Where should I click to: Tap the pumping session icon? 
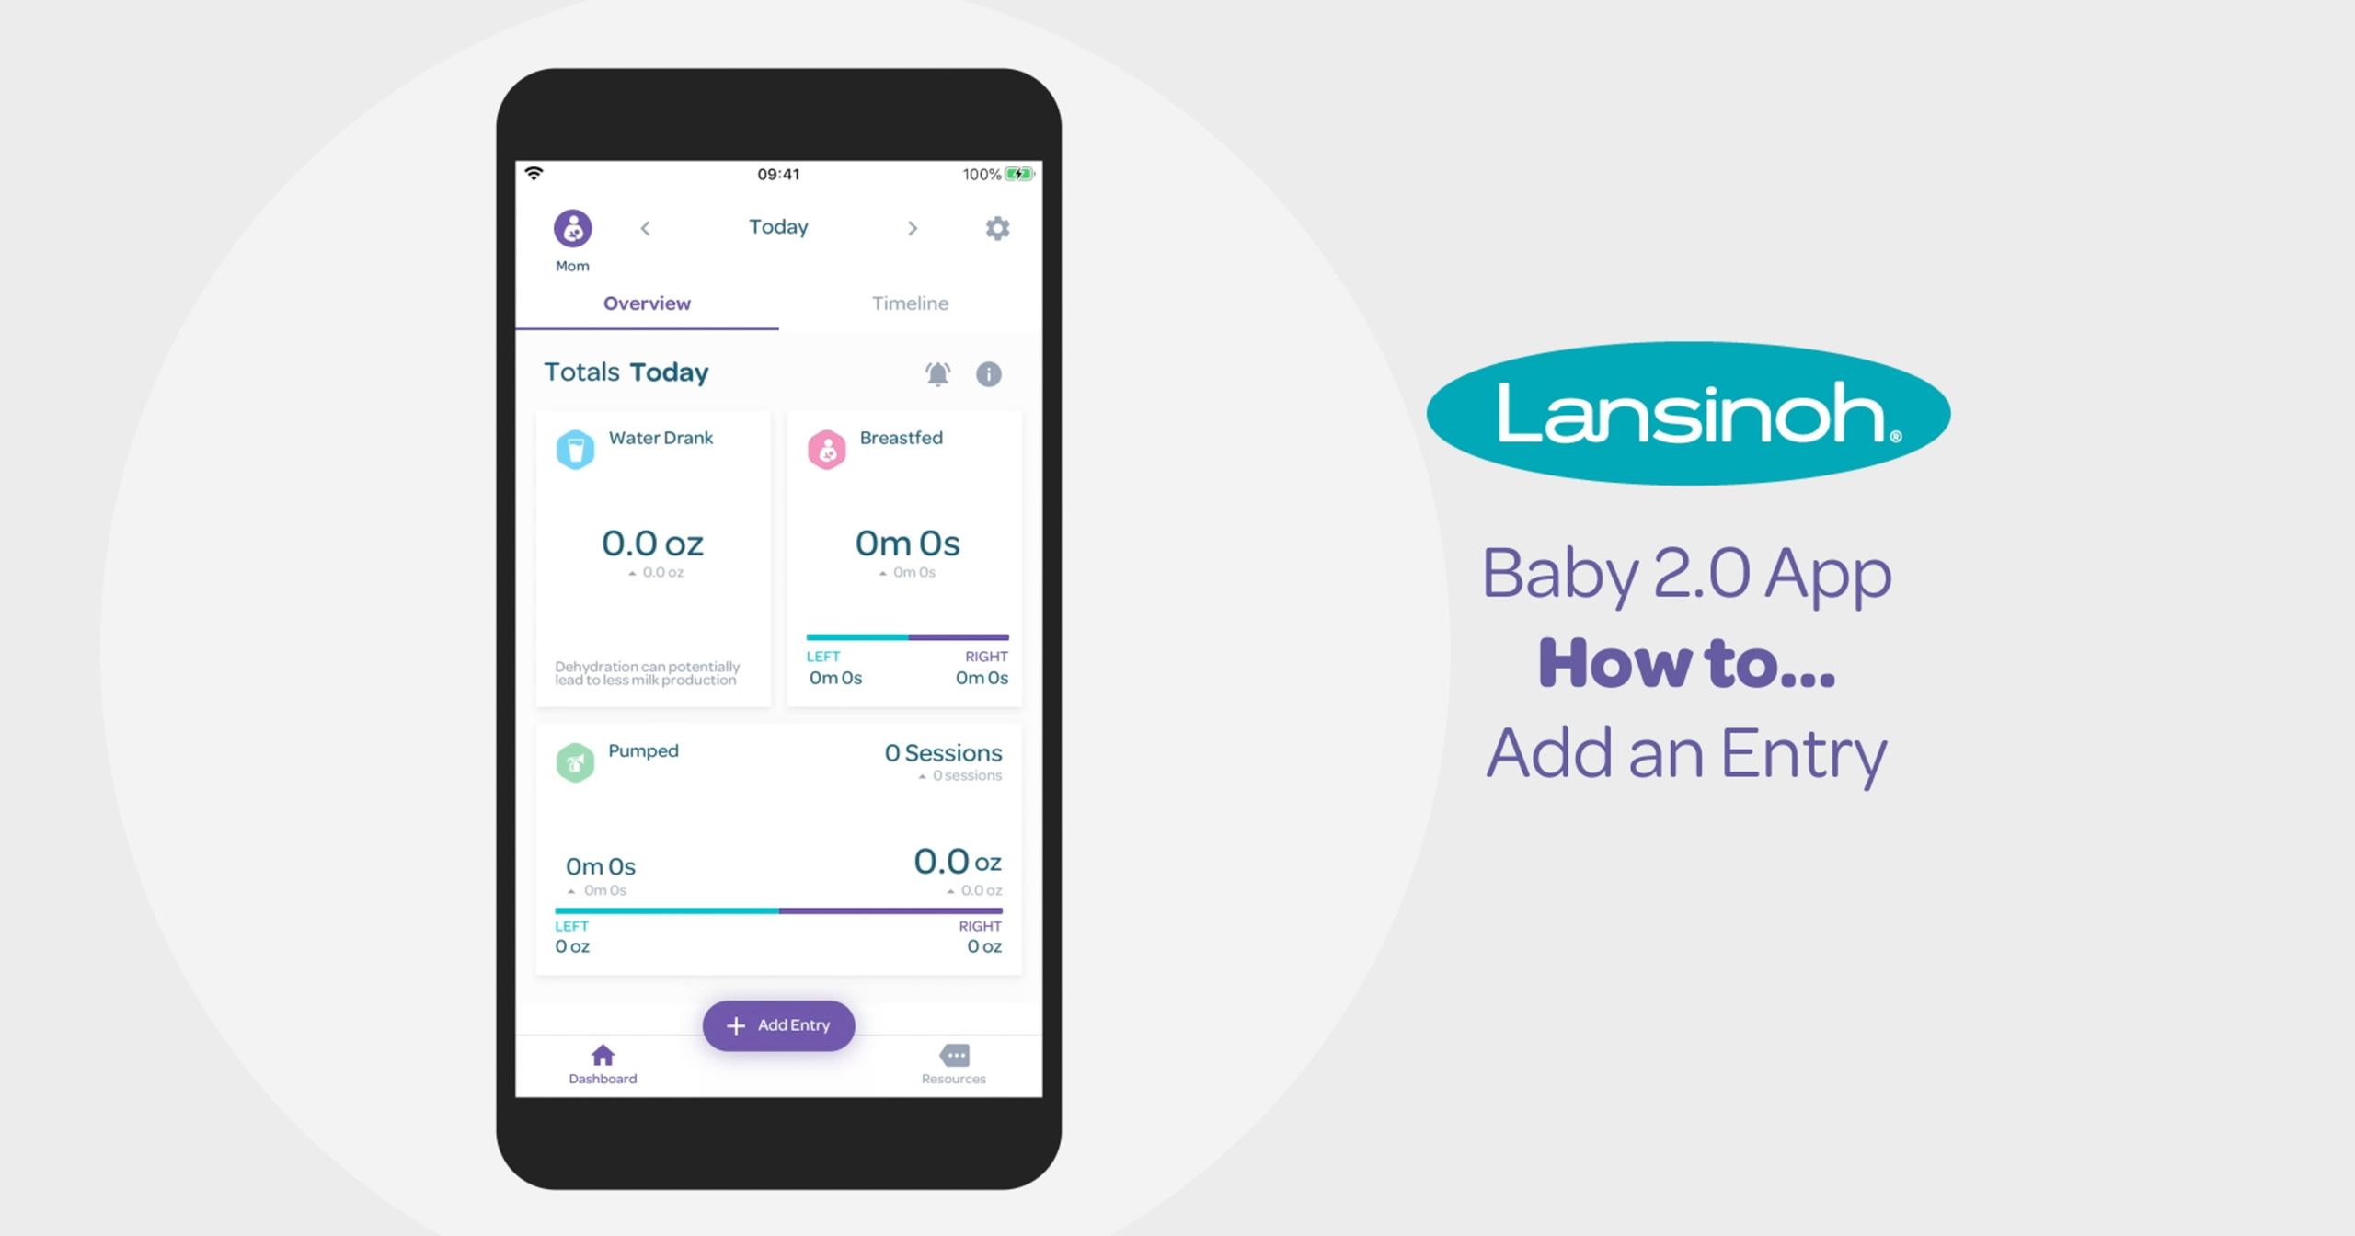pyautogui.click(x=576, y=753)
